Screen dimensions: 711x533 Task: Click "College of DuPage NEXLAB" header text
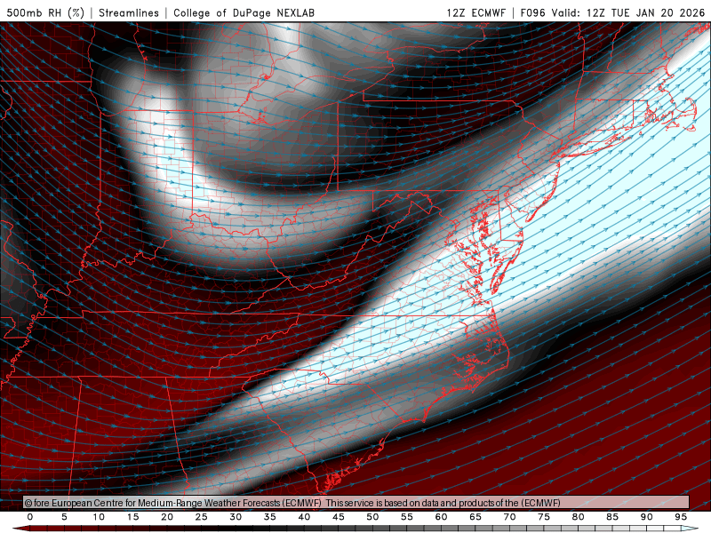tap(244, 12)
